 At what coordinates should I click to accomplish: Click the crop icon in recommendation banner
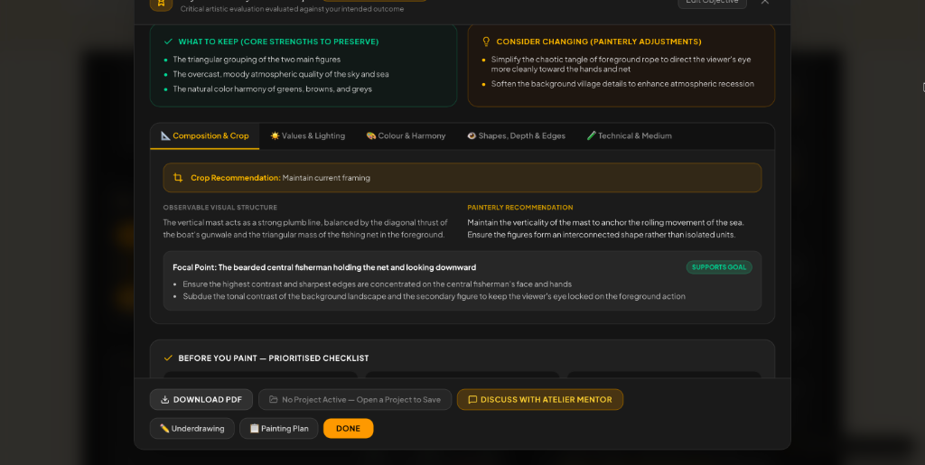(178, 177)
